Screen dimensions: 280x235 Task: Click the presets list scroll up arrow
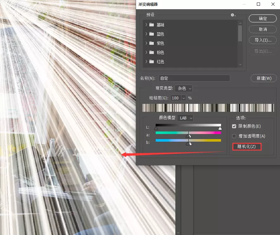[240, 23]
